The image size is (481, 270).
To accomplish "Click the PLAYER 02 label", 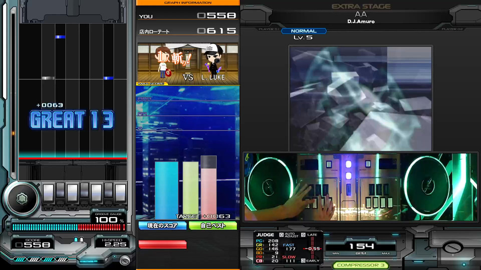I will [x=452, y=29].
